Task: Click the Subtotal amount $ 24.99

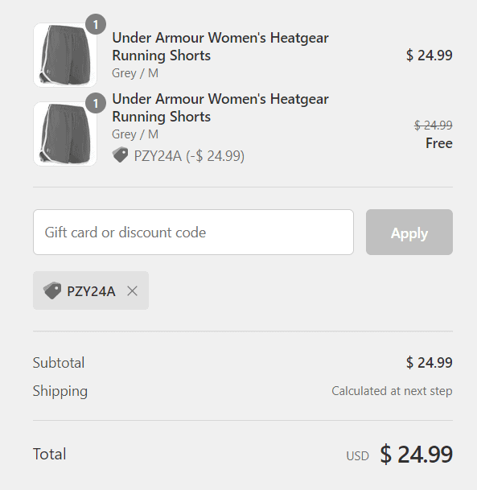Action: click(430, 363)
